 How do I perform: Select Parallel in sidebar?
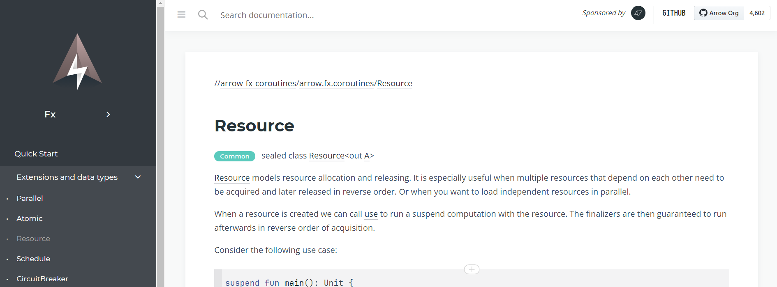(x=30, y=198)
